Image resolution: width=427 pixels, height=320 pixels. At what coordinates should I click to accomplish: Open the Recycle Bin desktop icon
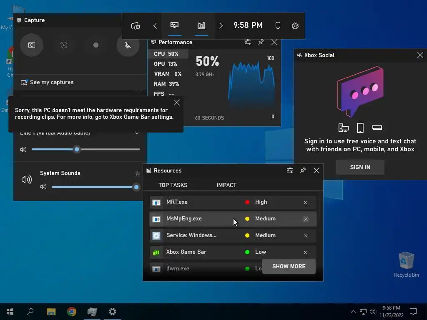pos(406,265)
